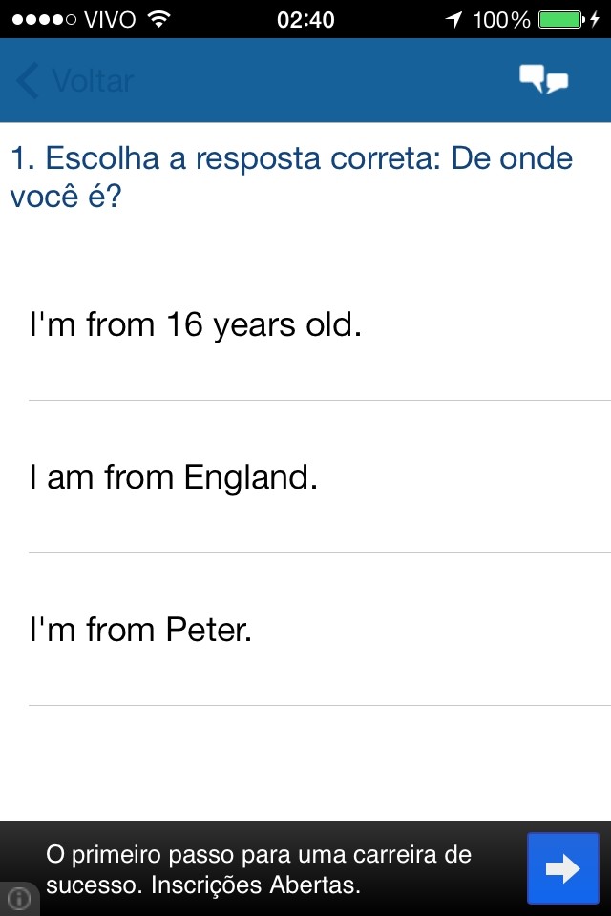Choose answer "I am from England."

click(x=174, y=477)
